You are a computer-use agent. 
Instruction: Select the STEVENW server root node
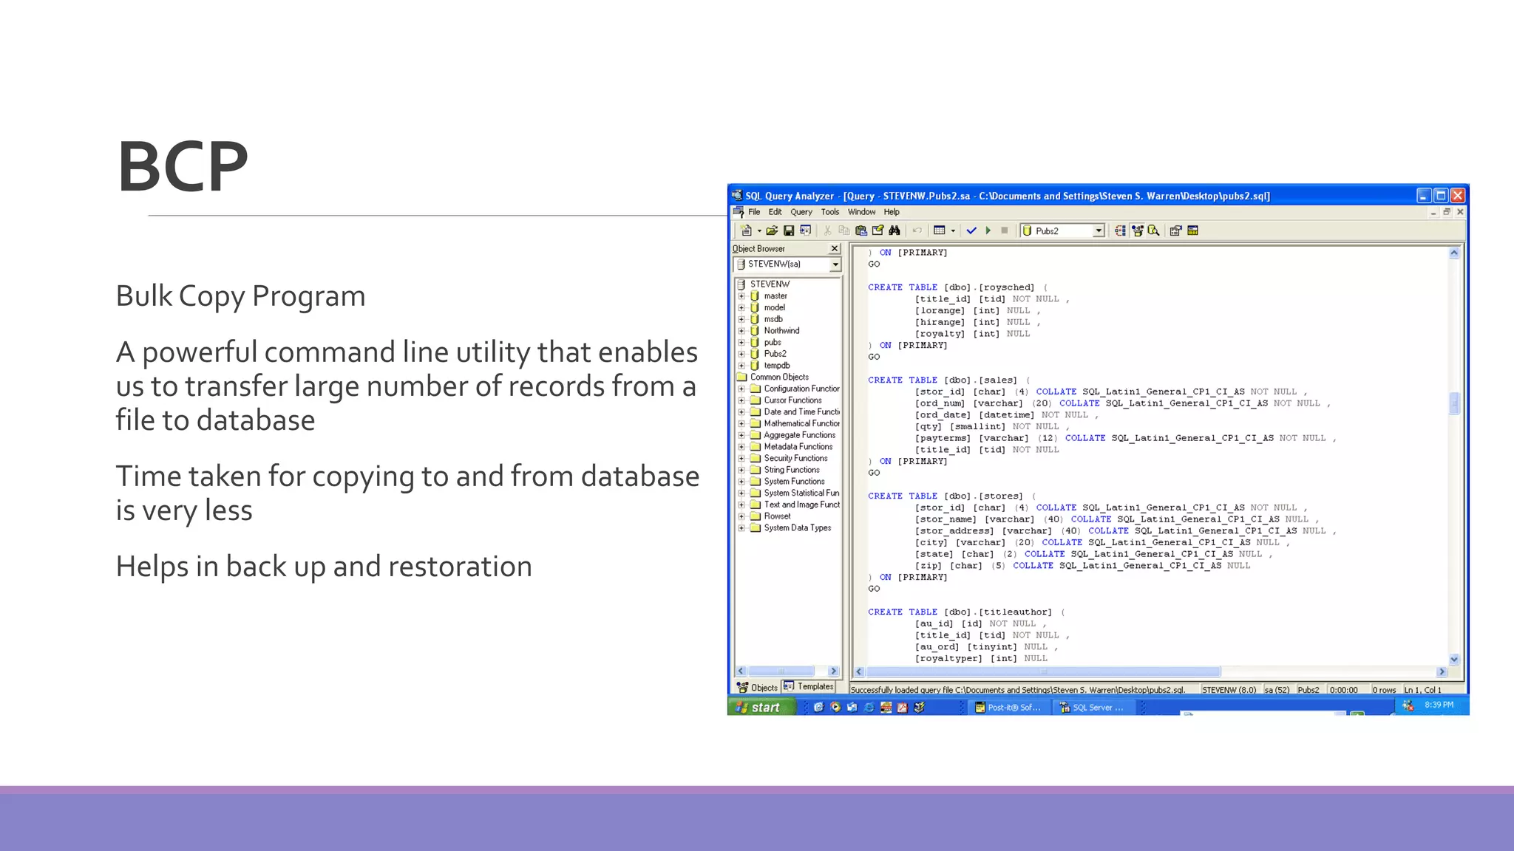pos(770,284)
